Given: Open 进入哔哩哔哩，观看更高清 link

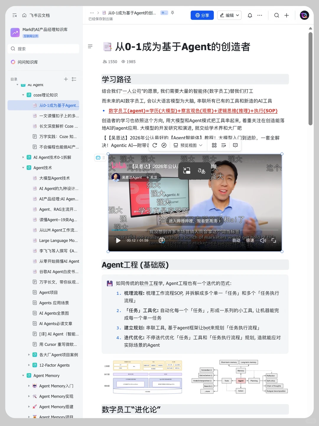Looking at the screenshot, I should point(195,221).
